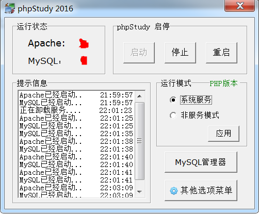Viewport: 259px width, 215px height.
Task: Click the 停止 button
Action: point(180,53)
